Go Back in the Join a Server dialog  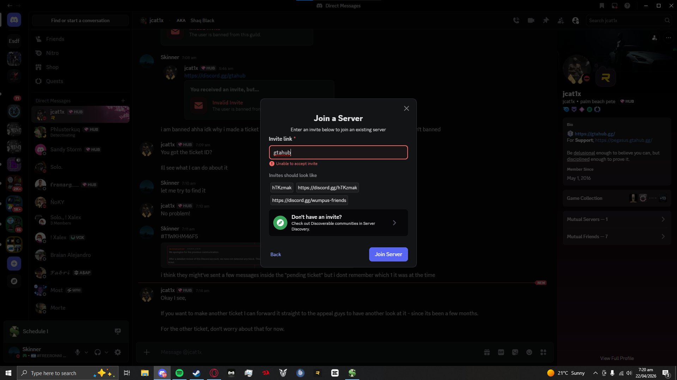275,254
